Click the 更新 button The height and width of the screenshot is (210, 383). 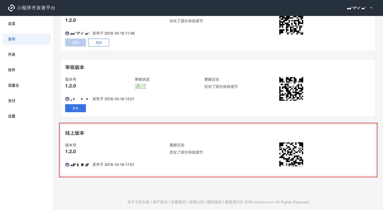click(x=98, y=42)
